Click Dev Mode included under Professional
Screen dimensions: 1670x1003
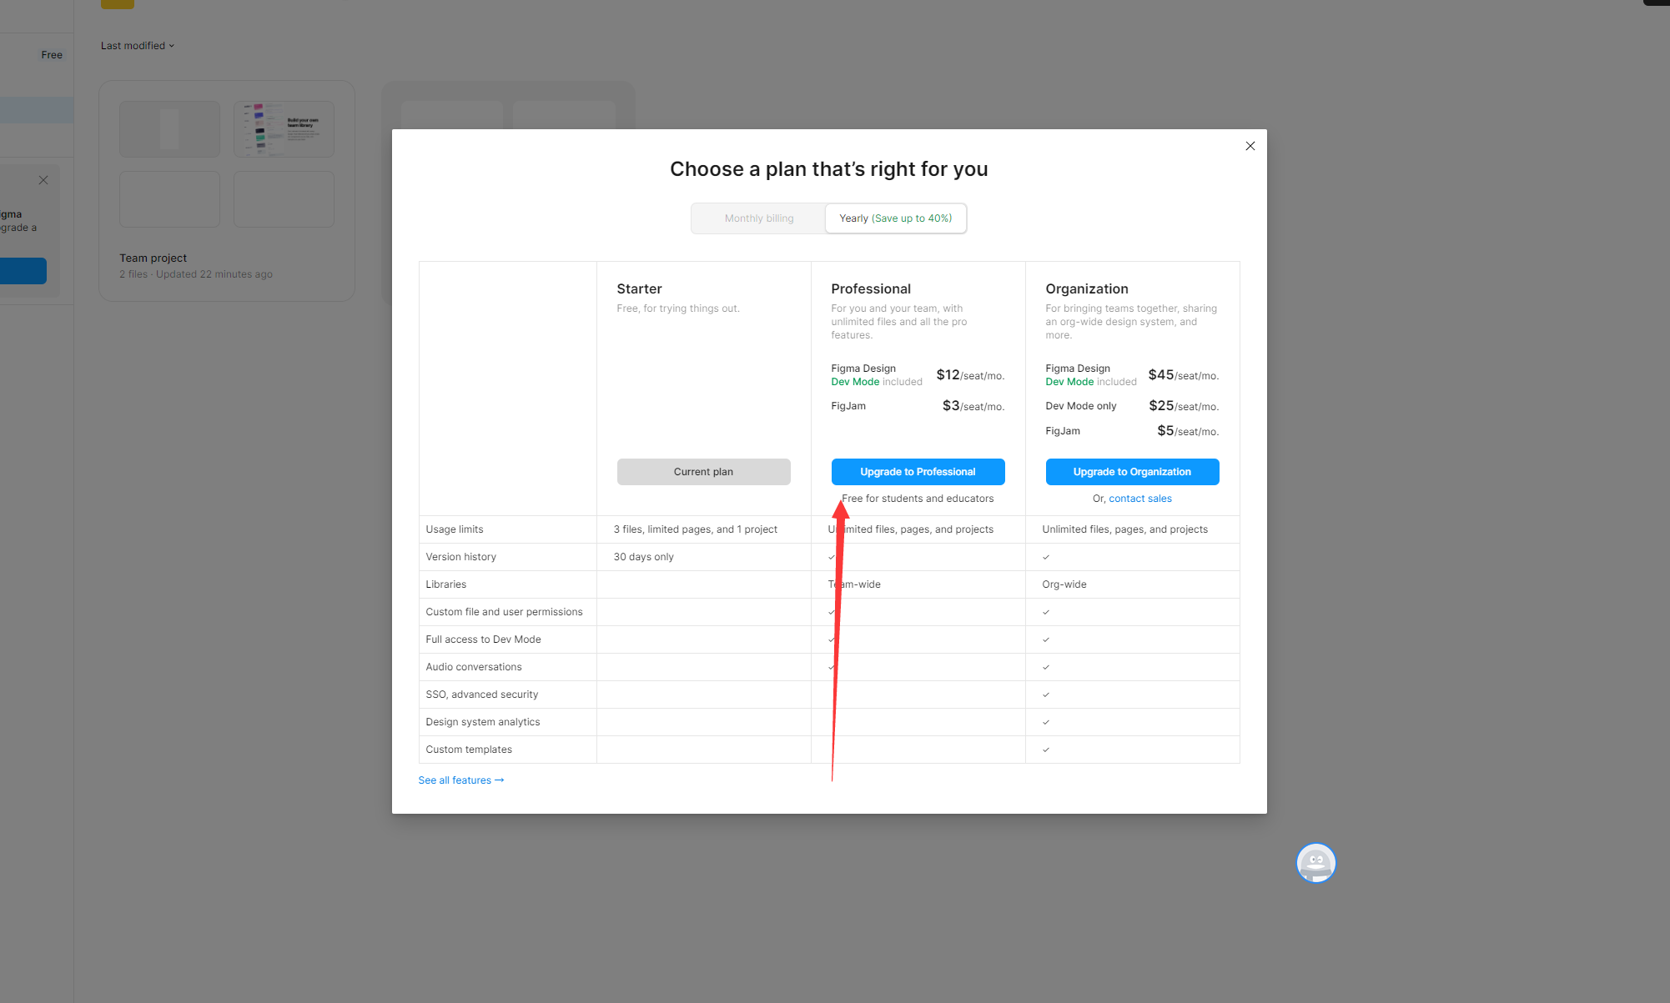click(x=877, y=382)
